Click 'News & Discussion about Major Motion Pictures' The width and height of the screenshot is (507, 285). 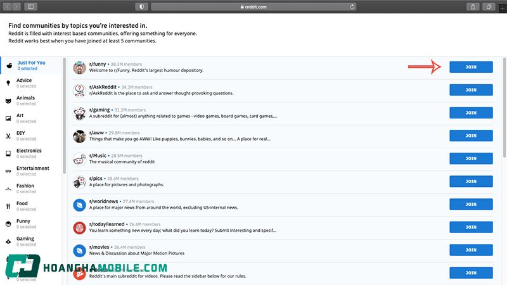[x=137, y=253]
